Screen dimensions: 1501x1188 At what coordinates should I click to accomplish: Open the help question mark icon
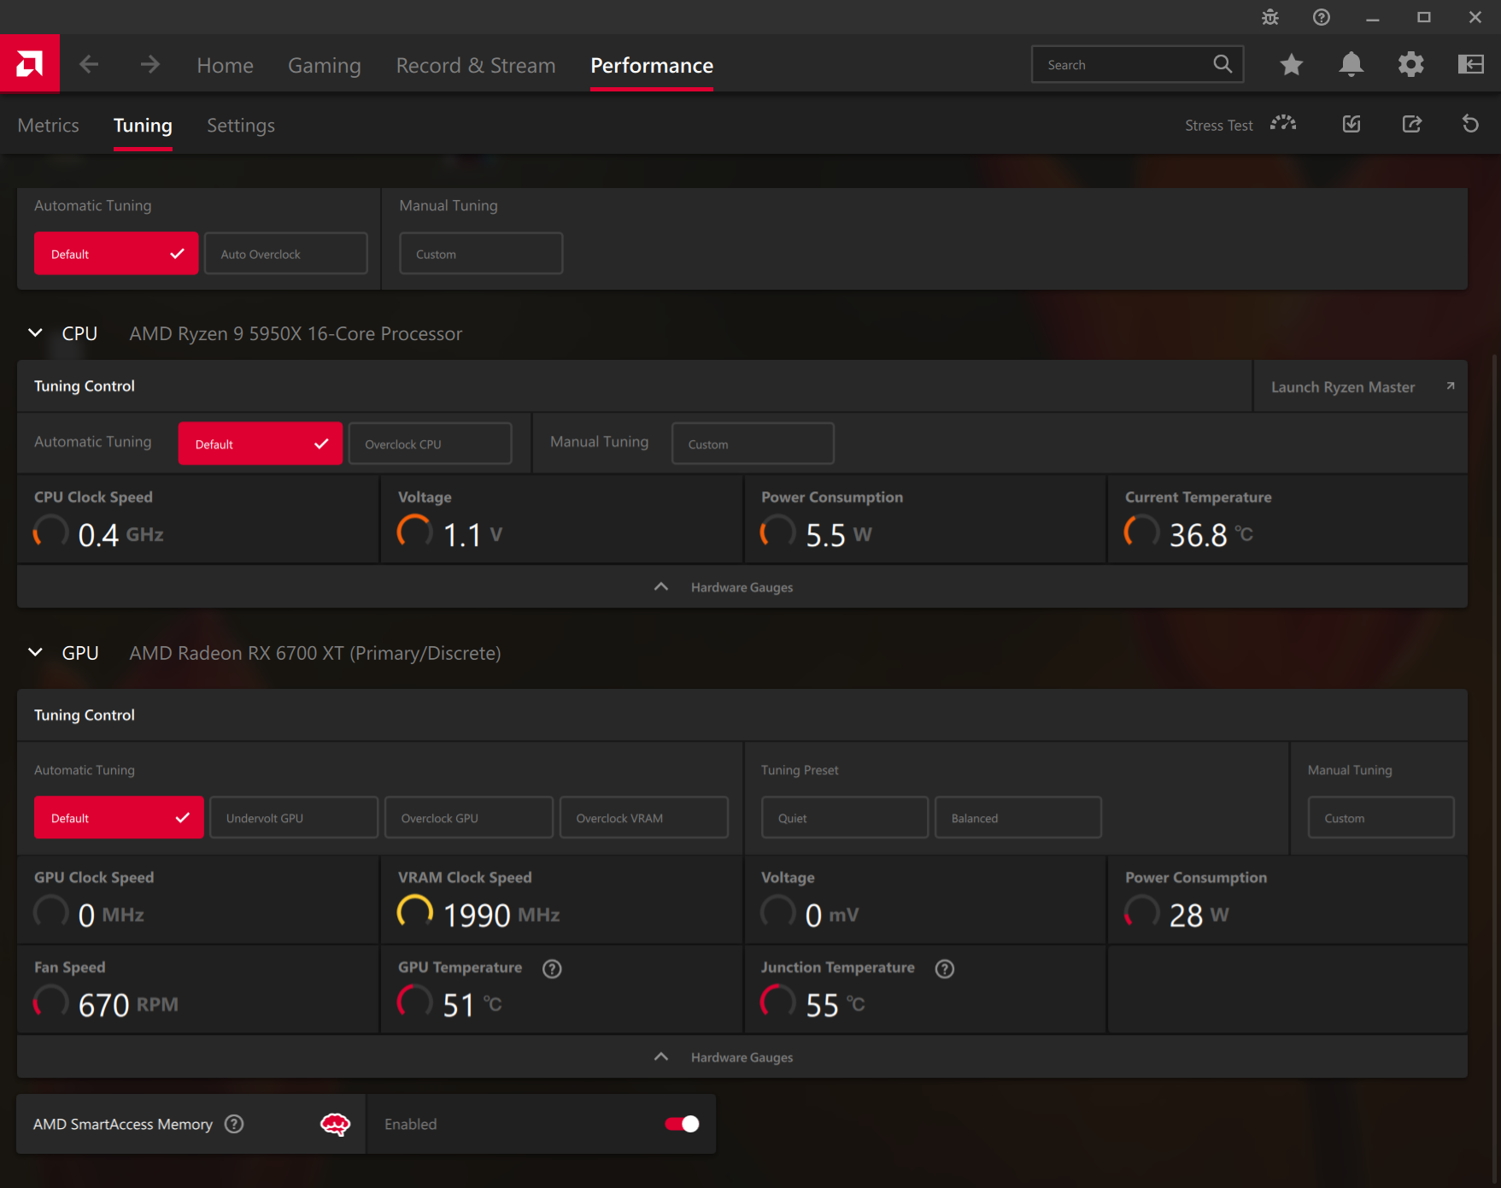coord(1322,17)
